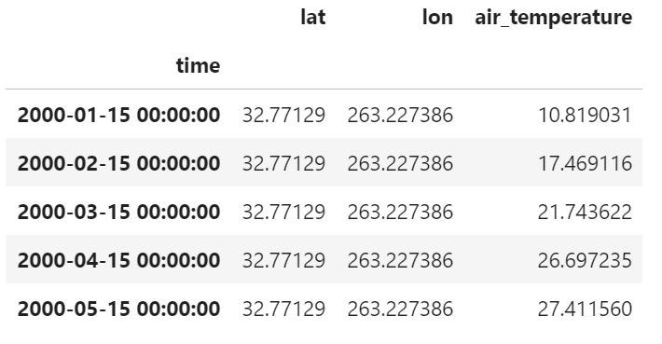This screenshot has height=344, width=662.
Task: Click the lon column header
Action: (x=437, y=18)
